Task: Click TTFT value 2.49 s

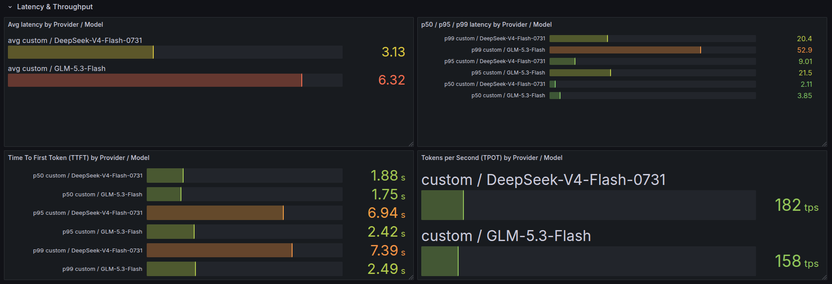Action: [386, 269]
